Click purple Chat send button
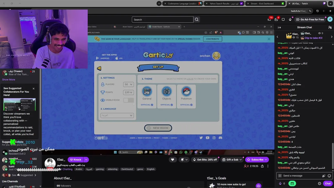334x188 pixels. [x=328, y=184]
